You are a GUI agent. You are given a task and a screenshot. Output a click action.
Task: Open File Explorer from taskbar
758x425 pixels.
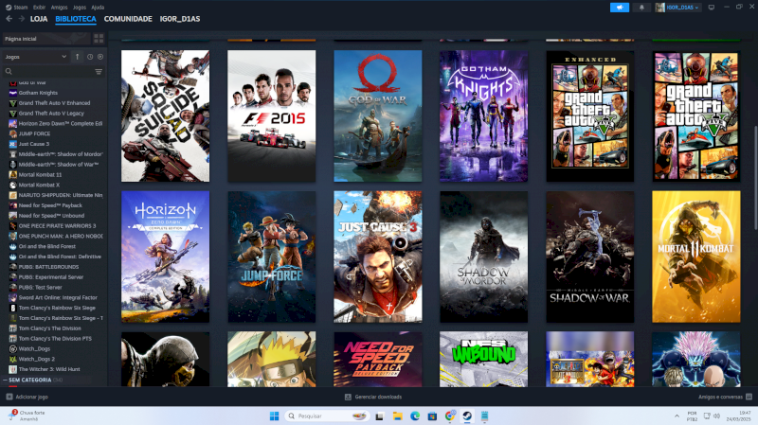tap(397, 416)
